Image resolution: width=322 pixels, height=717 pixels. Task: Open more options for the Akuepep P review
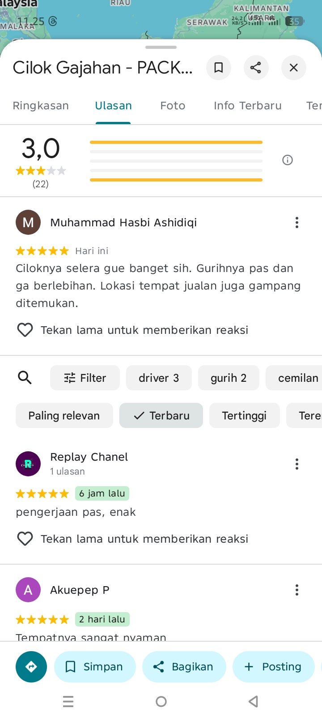coord(297,590)
